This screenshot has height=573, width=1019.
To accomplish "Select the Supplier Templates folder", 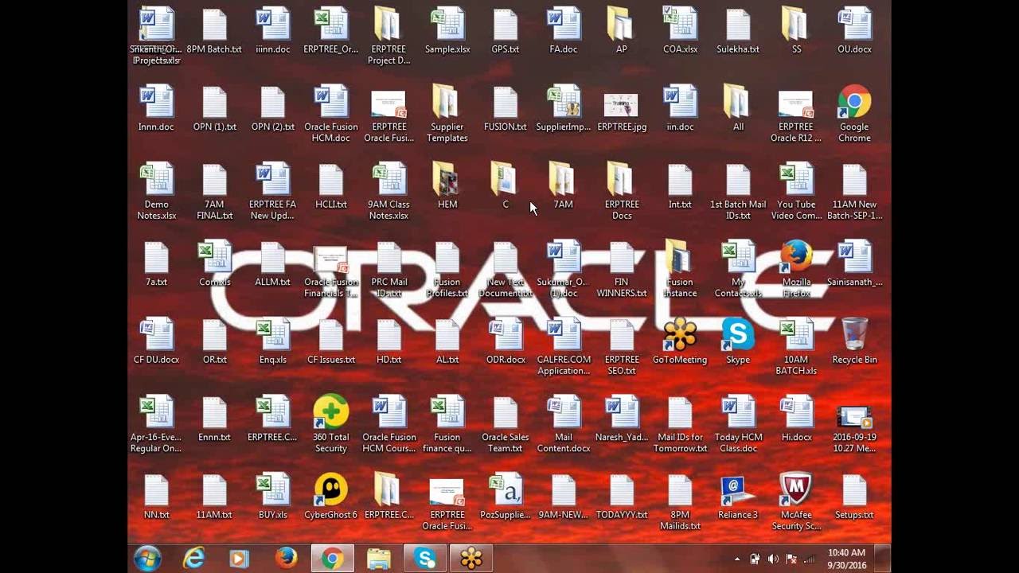I will click(x=447, y=114).
